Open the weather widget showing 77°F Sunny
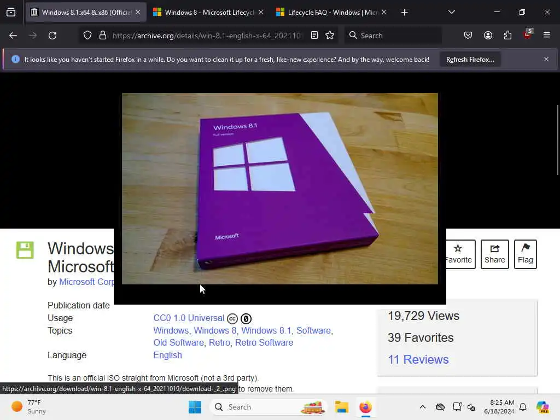This screenshot has height=420, width=560. pyautogui.click(x=28, y=407)
